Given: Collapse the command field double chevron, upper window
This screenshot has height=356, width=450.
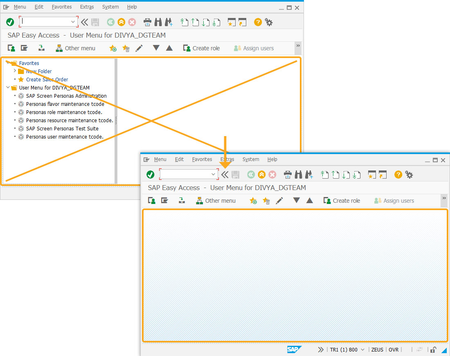Looking at the screenshot, I should pyautogui.click(x=84, y=22).
